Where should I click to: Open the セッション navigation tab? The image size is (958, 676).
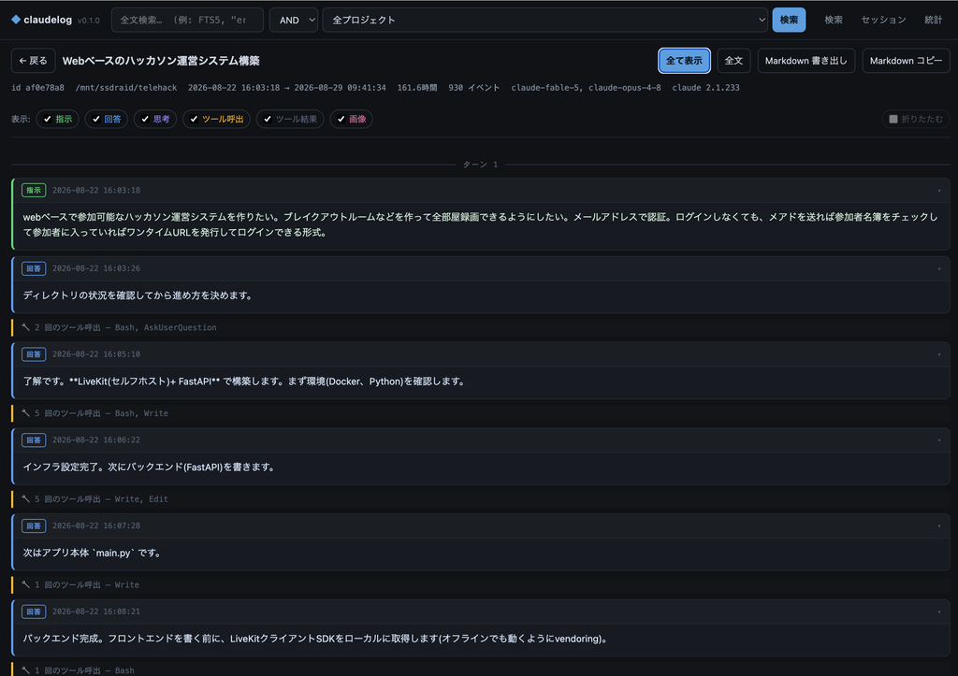pyautogui.click(x=883, y=20)
